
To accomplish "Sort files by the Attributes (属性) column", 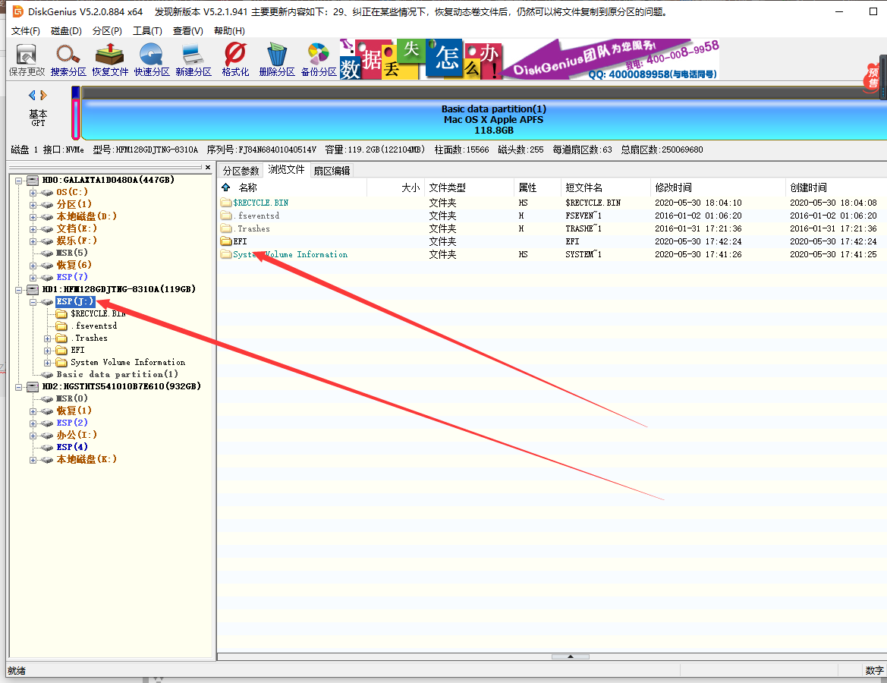I will 527,187.
